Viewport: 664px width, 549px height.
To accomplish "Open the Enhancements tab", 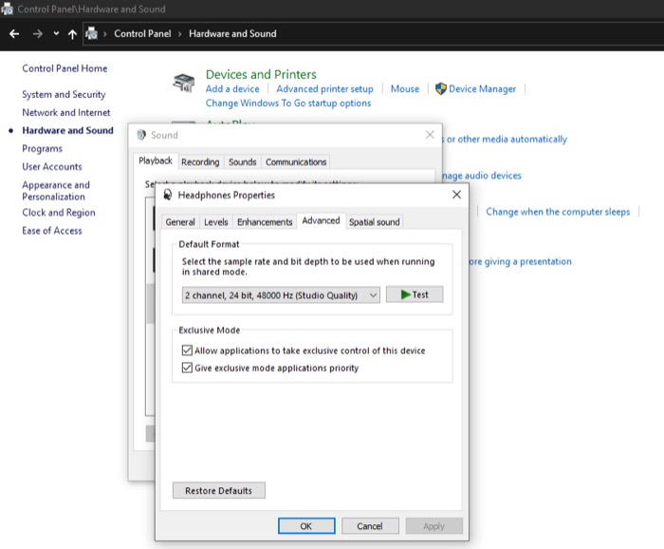I will pyautogui.click(x=265, y=221).
